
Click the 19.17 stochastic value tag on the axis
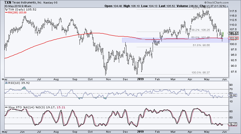click(233, 124)
